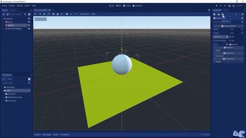Add a new node in Scene dock
The width and height of the screenshot is (246, 138).
[3, 14]
